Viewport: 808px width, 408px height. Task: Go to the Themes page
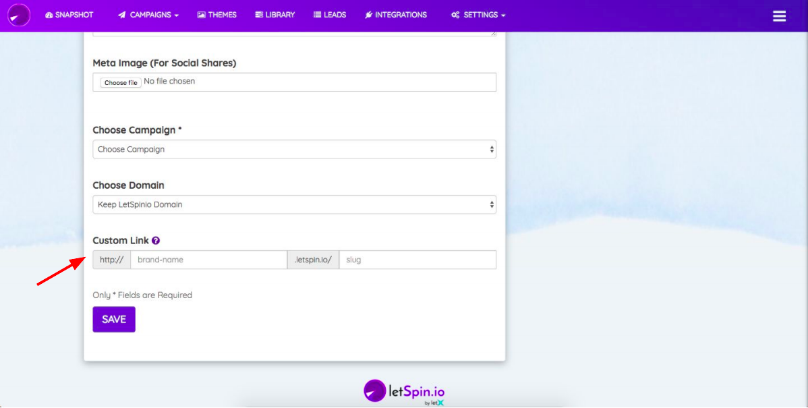[x=217, y=15]
